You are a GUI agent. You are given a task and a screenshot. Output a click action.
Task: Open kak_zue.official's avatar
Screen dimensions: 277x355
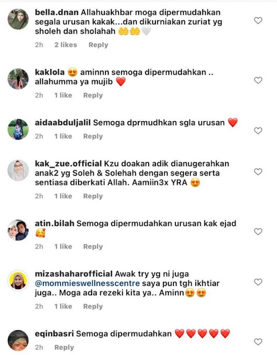coord(18,171)
